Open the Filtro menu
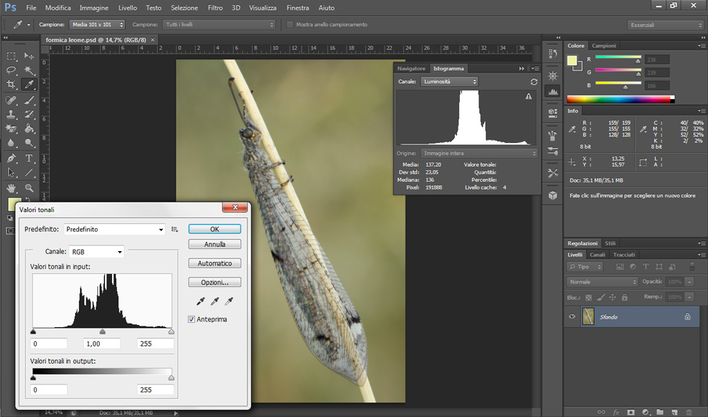This screenshot has width=708, height=417. (x=215, y=8)
